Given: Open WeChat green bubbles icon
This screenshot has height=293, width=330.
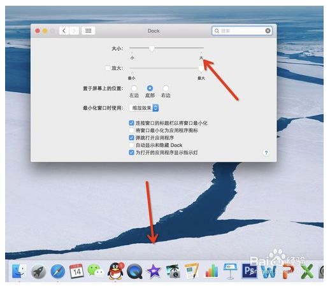Looking at the screenshot, I should (x=96, y=271).
